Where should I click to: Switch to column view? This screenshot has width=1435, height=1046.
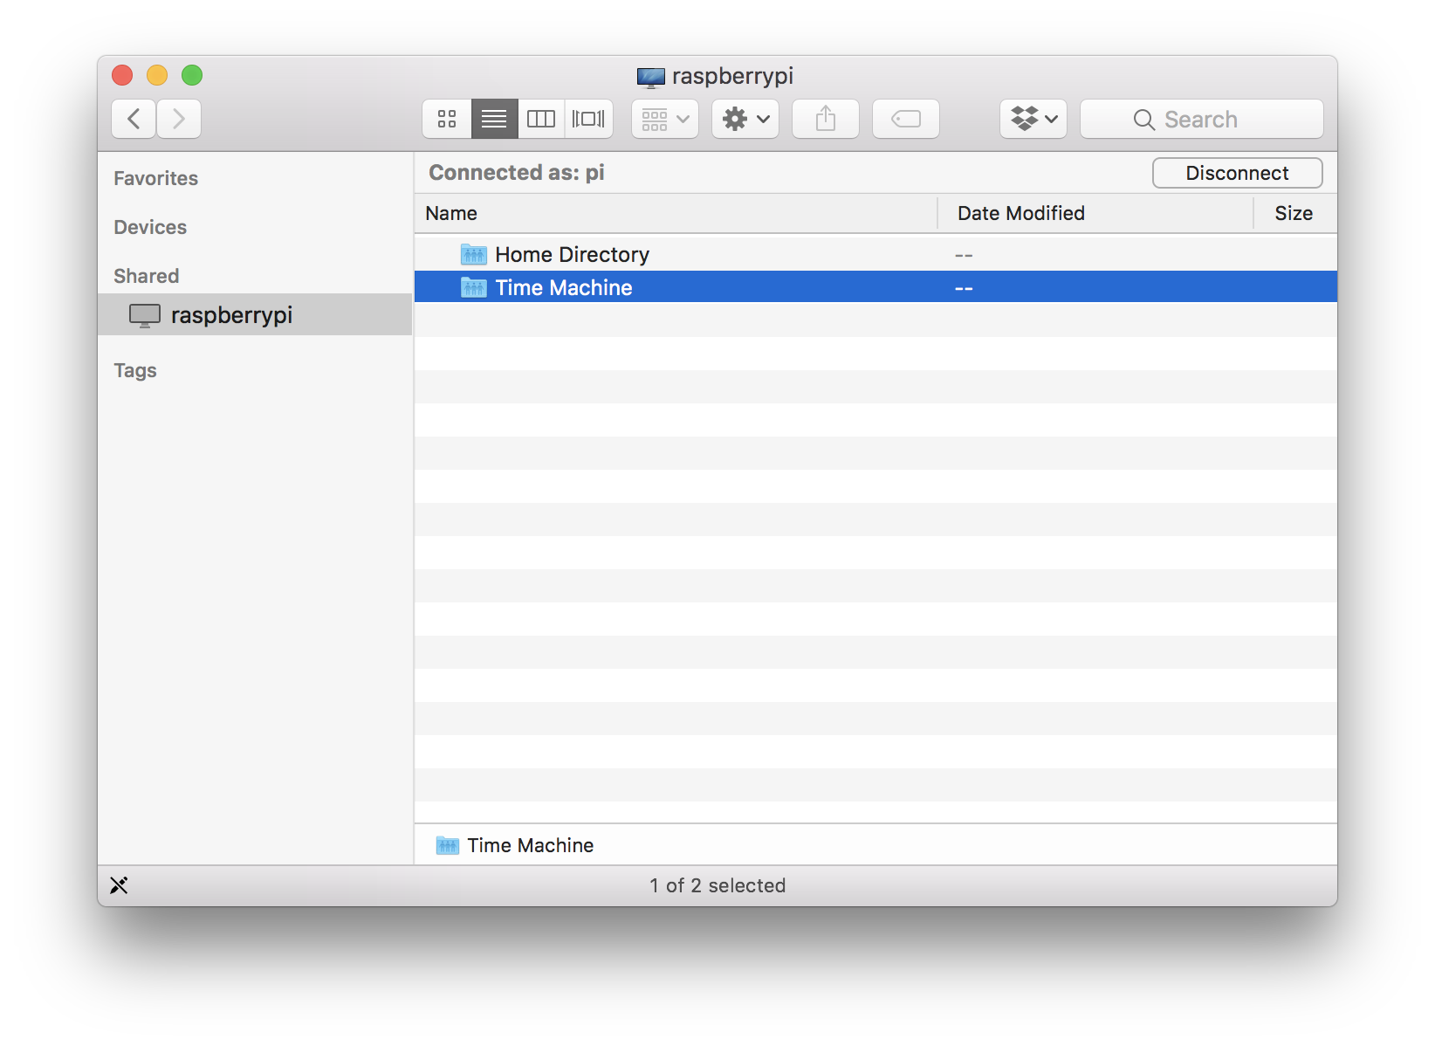[541, 119]
